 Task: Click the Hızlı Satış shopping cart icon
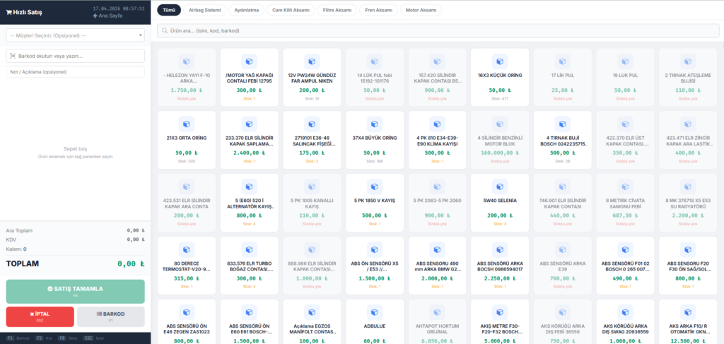tap(8, 11)
